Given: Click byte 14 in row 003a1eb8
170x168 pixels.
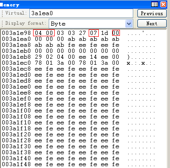Looking at the screenshot, I should click(93, 57).
